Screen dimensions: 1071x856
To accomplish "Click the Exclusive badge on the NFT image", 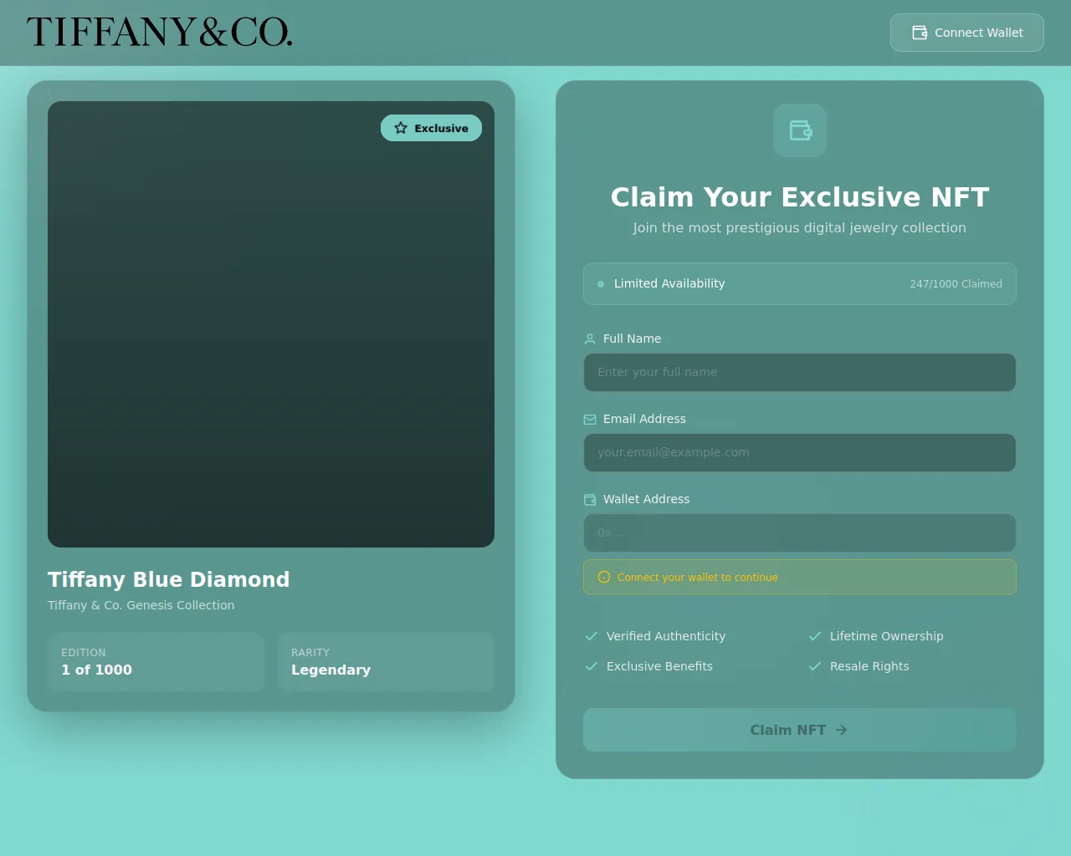I will pos(431,128).
